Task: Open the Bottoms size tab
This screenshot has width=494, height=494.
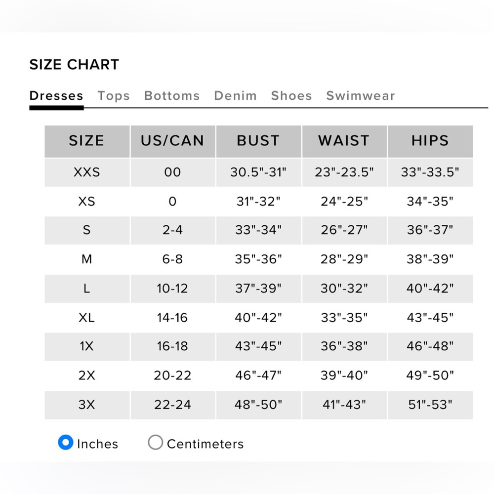Action: point(172,96)
